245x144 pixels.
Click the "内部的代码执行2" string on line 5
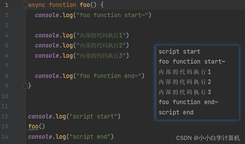(x=101, y=46)
